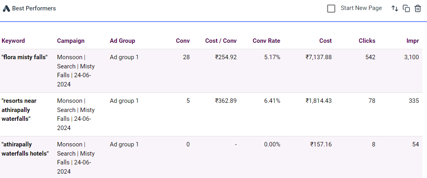Click the Google Ads logo icon
This screenshot has width=427, height=178.
pos(6,8)
